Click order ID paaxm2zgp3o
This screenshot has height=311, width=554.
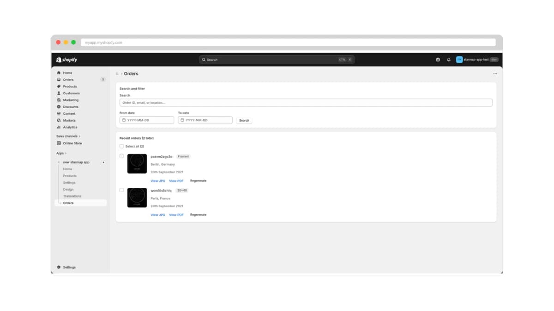(162, 157)
